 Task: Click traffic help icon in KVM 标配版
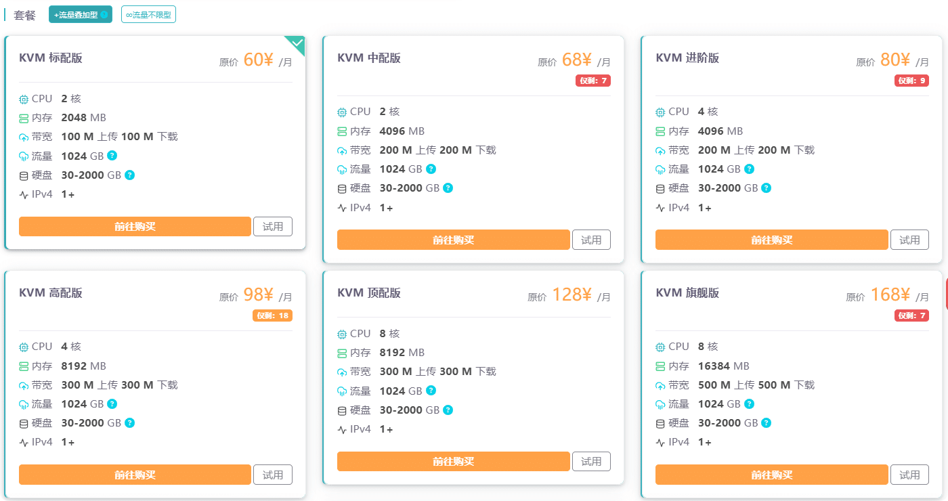pyautogui.click(x=112, y=156)
